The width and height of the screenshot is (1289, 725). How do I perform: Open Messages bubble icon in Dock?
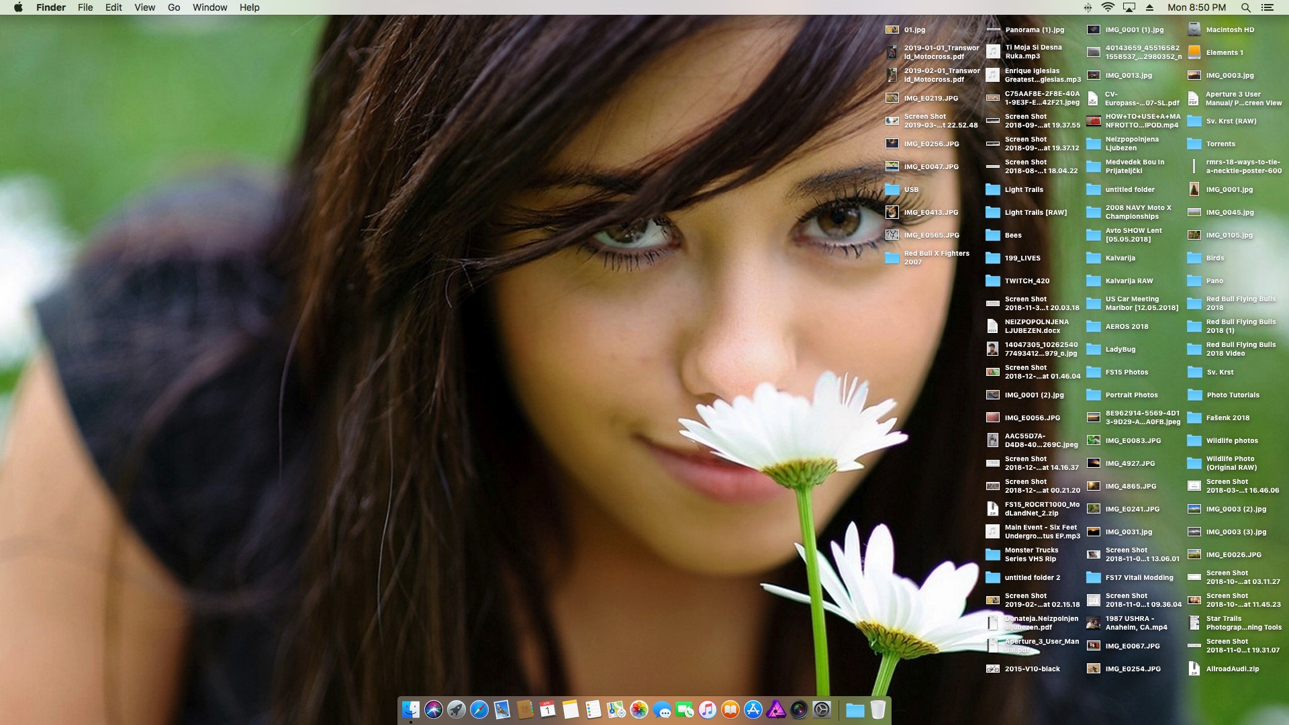point(662,710)
